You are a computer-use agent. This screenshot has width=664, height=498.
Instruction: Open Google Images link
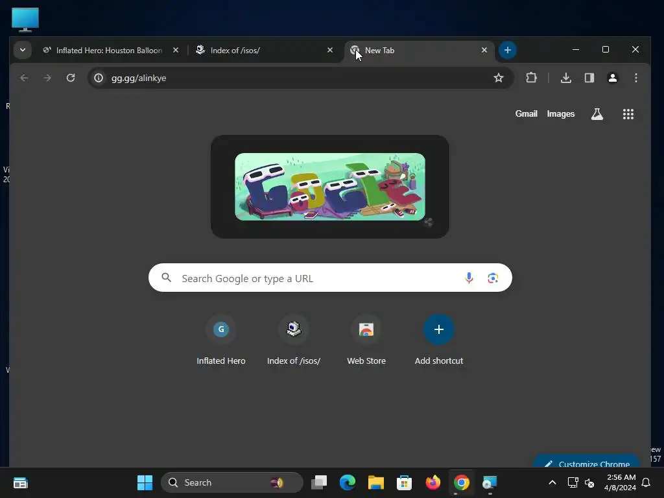(561, 114)
